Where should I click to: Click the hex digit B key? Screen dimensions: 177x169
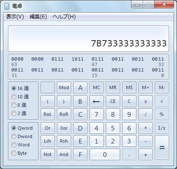(80, 101)
